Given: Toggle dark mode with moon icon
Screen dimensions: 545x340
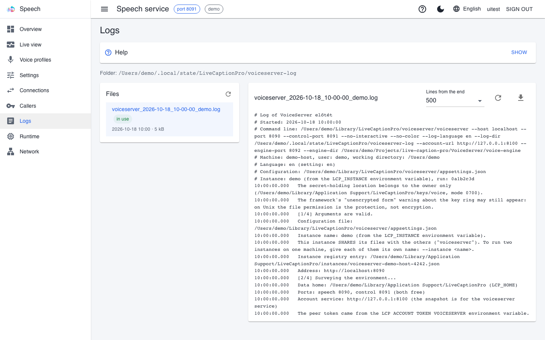Looking at the screenshot, I should click(x=441, y=9).
